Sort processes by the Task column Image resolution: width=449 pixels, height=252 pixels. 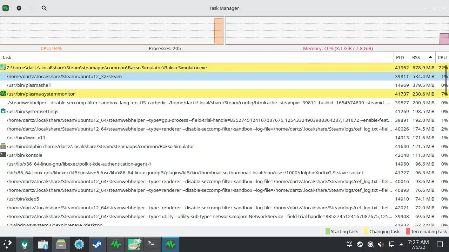coord(197,57)
